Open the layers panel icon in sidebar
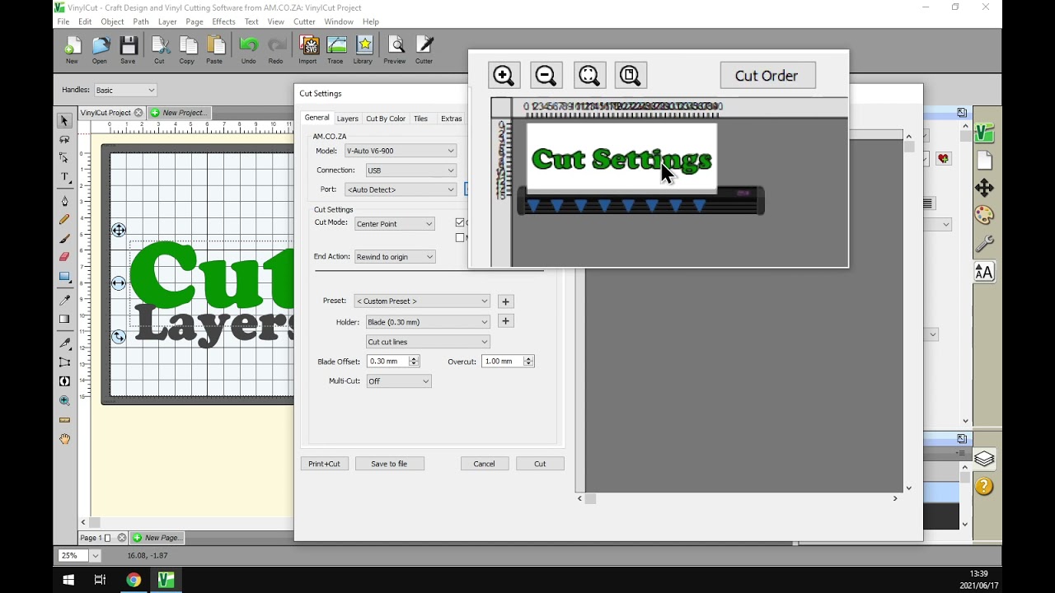 [984, 459]
